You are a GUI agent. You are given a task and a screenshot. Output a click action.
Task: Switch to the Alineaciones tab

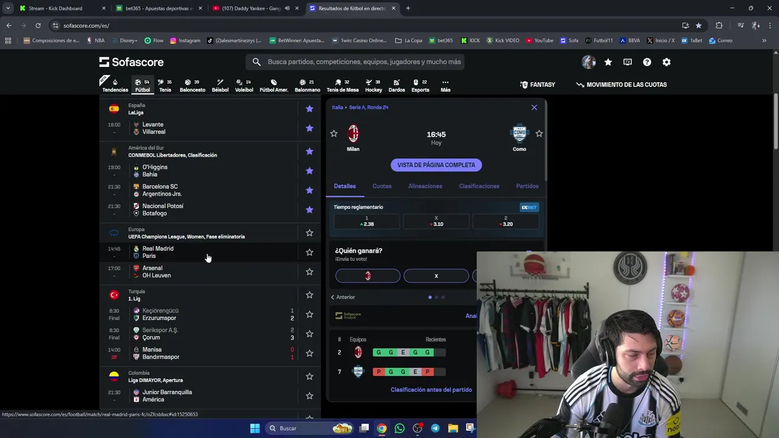tap(425, 186)
